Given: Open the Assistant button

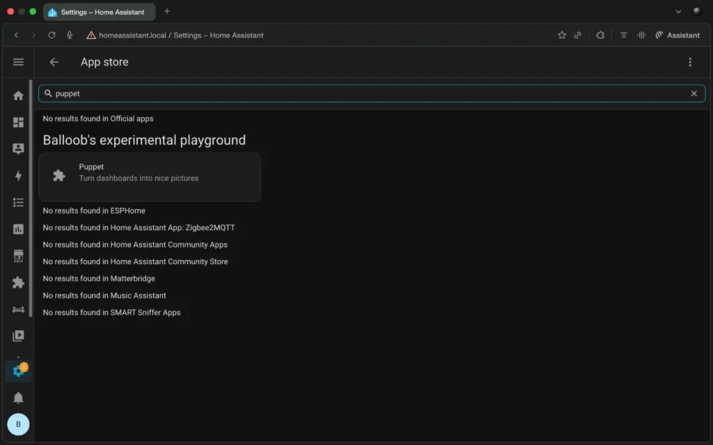Looking at the screenshot, I should [x=677, y=35].
